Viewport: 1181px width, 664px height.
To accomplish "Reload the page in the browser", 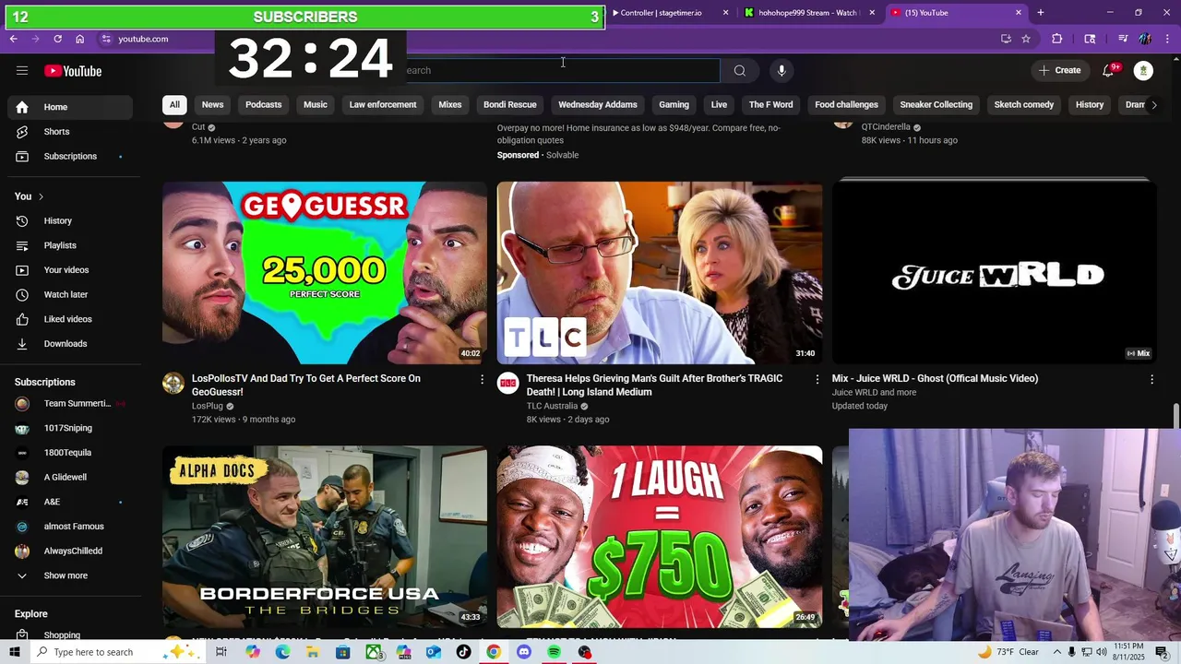I will (x=57, y=39).
